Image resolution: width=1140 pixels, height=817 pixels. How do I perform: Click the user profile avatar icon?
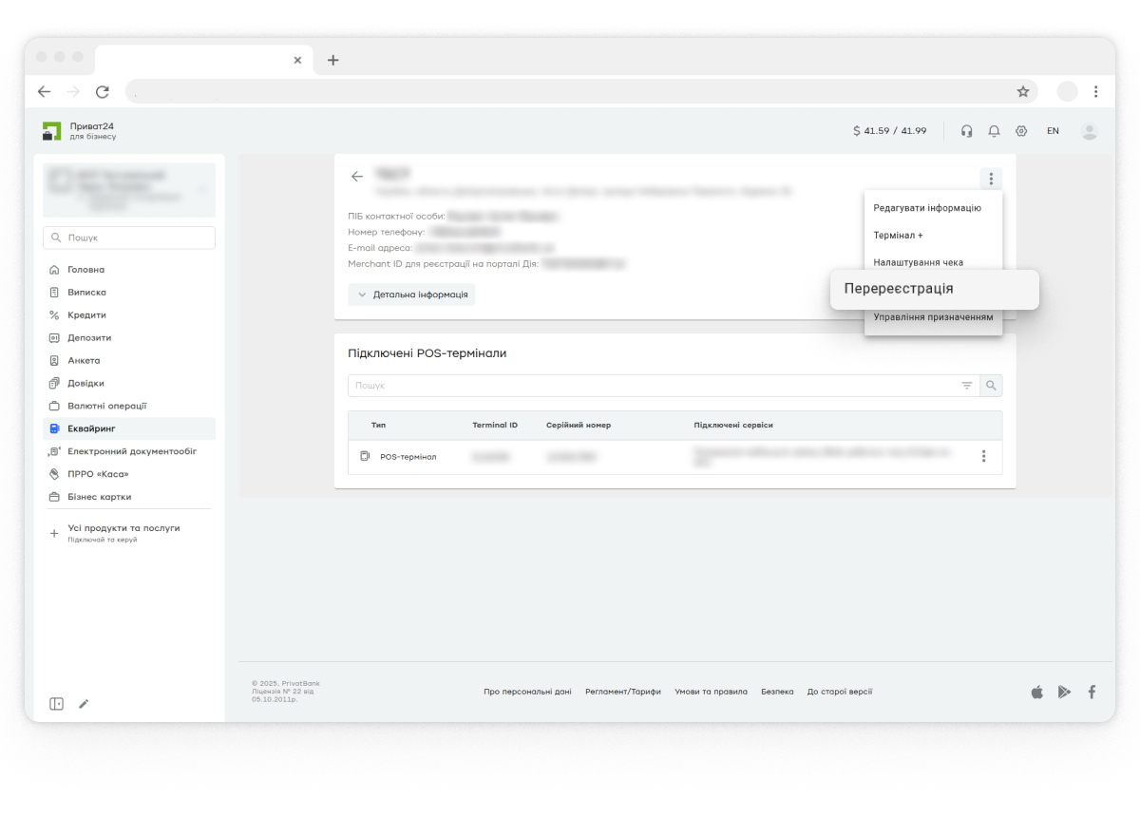pyautogui.click(x=1089, y=131)
